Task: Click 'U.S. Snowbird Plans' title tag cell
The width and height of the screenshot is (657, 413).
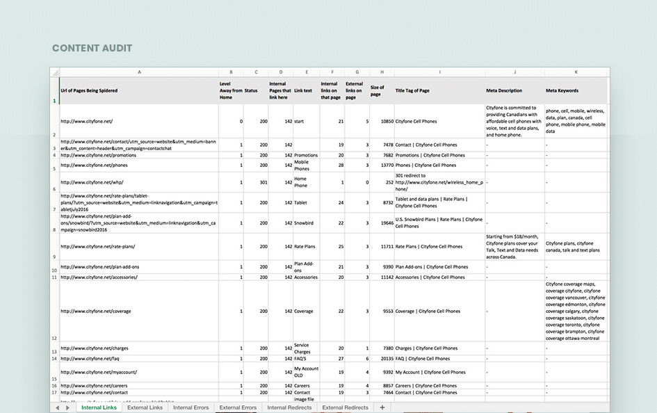Action: (439, 223)
